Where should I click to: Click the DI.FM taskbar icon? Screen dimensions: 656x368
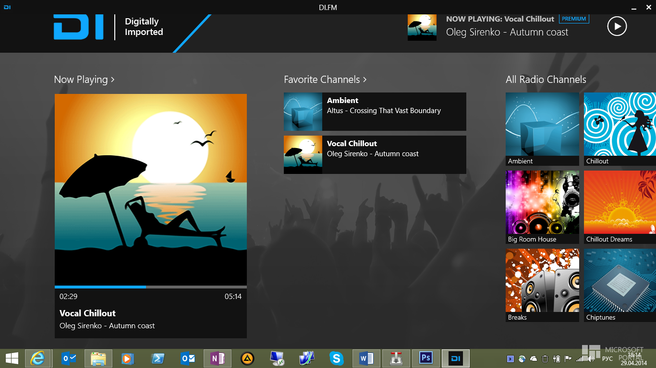click(x=456, y=358)
